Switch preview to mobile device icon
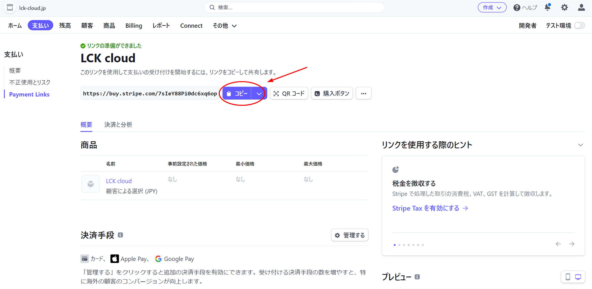The height and width of the screenshot is (289, 592). (x=568, y=277)
